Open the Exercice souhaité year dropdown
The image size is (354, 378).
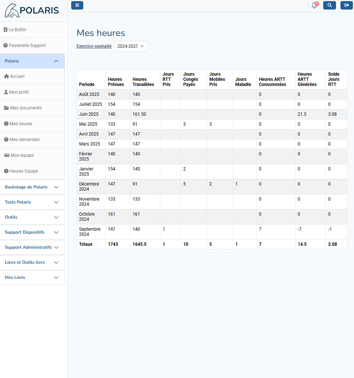pyautogui.click(x=131, y=46)
